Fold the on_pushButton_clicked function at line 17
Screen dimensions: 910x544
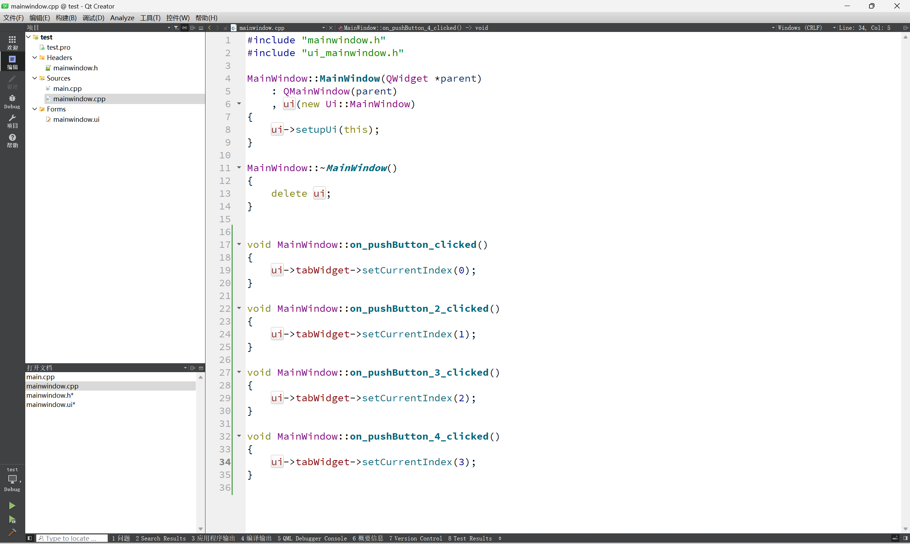pos(239,244)
